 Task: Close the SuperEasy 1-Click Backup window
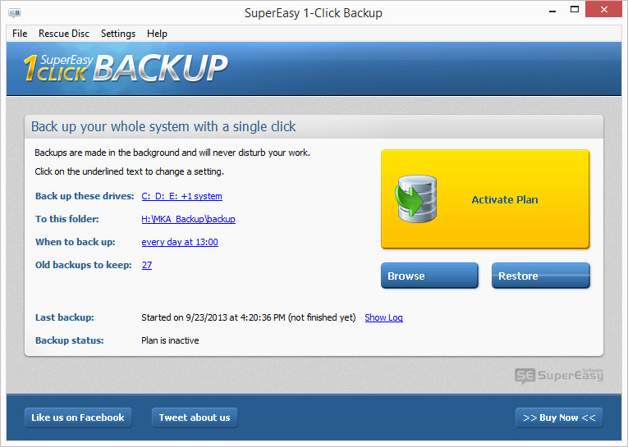coord(603,9)
